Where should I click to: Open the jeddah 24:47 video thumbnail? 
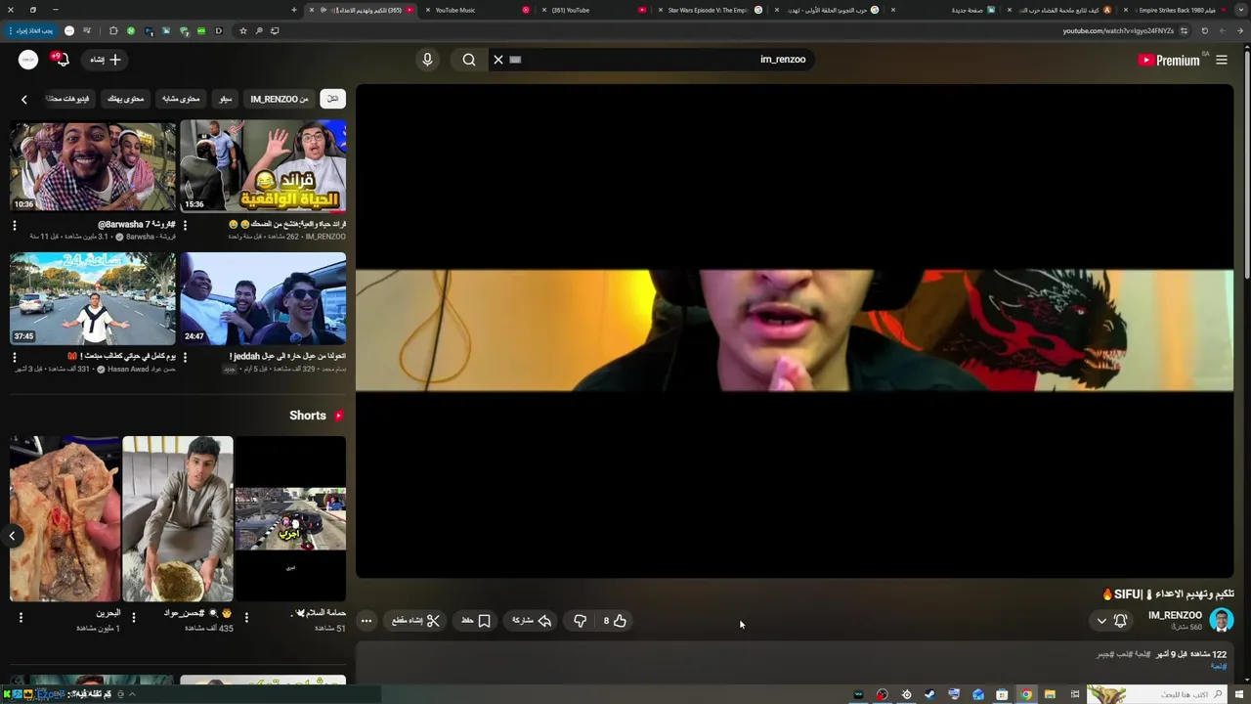263,298
